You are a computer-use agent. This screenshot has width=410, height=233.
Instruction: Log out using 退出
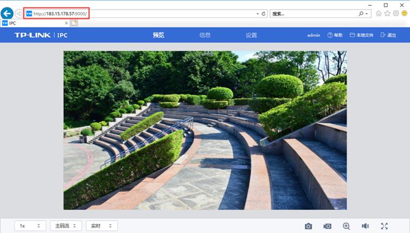tap(388, 35)
